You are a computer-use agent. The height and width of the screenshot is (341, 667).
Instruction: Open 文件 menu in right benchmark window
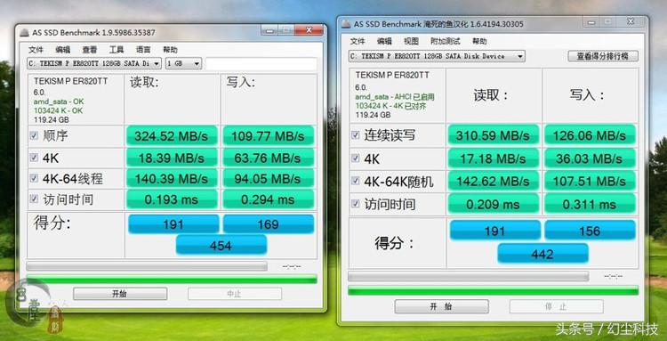[x=358, y=41]
